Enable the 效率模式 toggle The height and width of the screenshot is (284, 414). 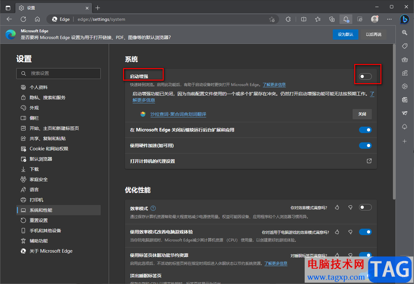[x=365, y=208]
